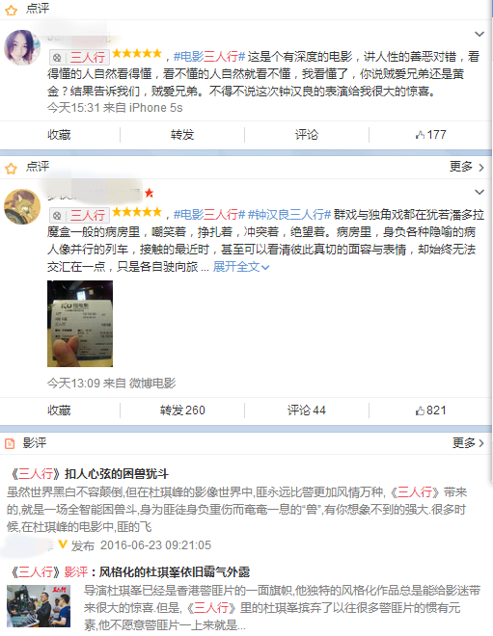Click 转发 260 under second review
The width and height of the screenshot is (493, 636).
(182, 411)
